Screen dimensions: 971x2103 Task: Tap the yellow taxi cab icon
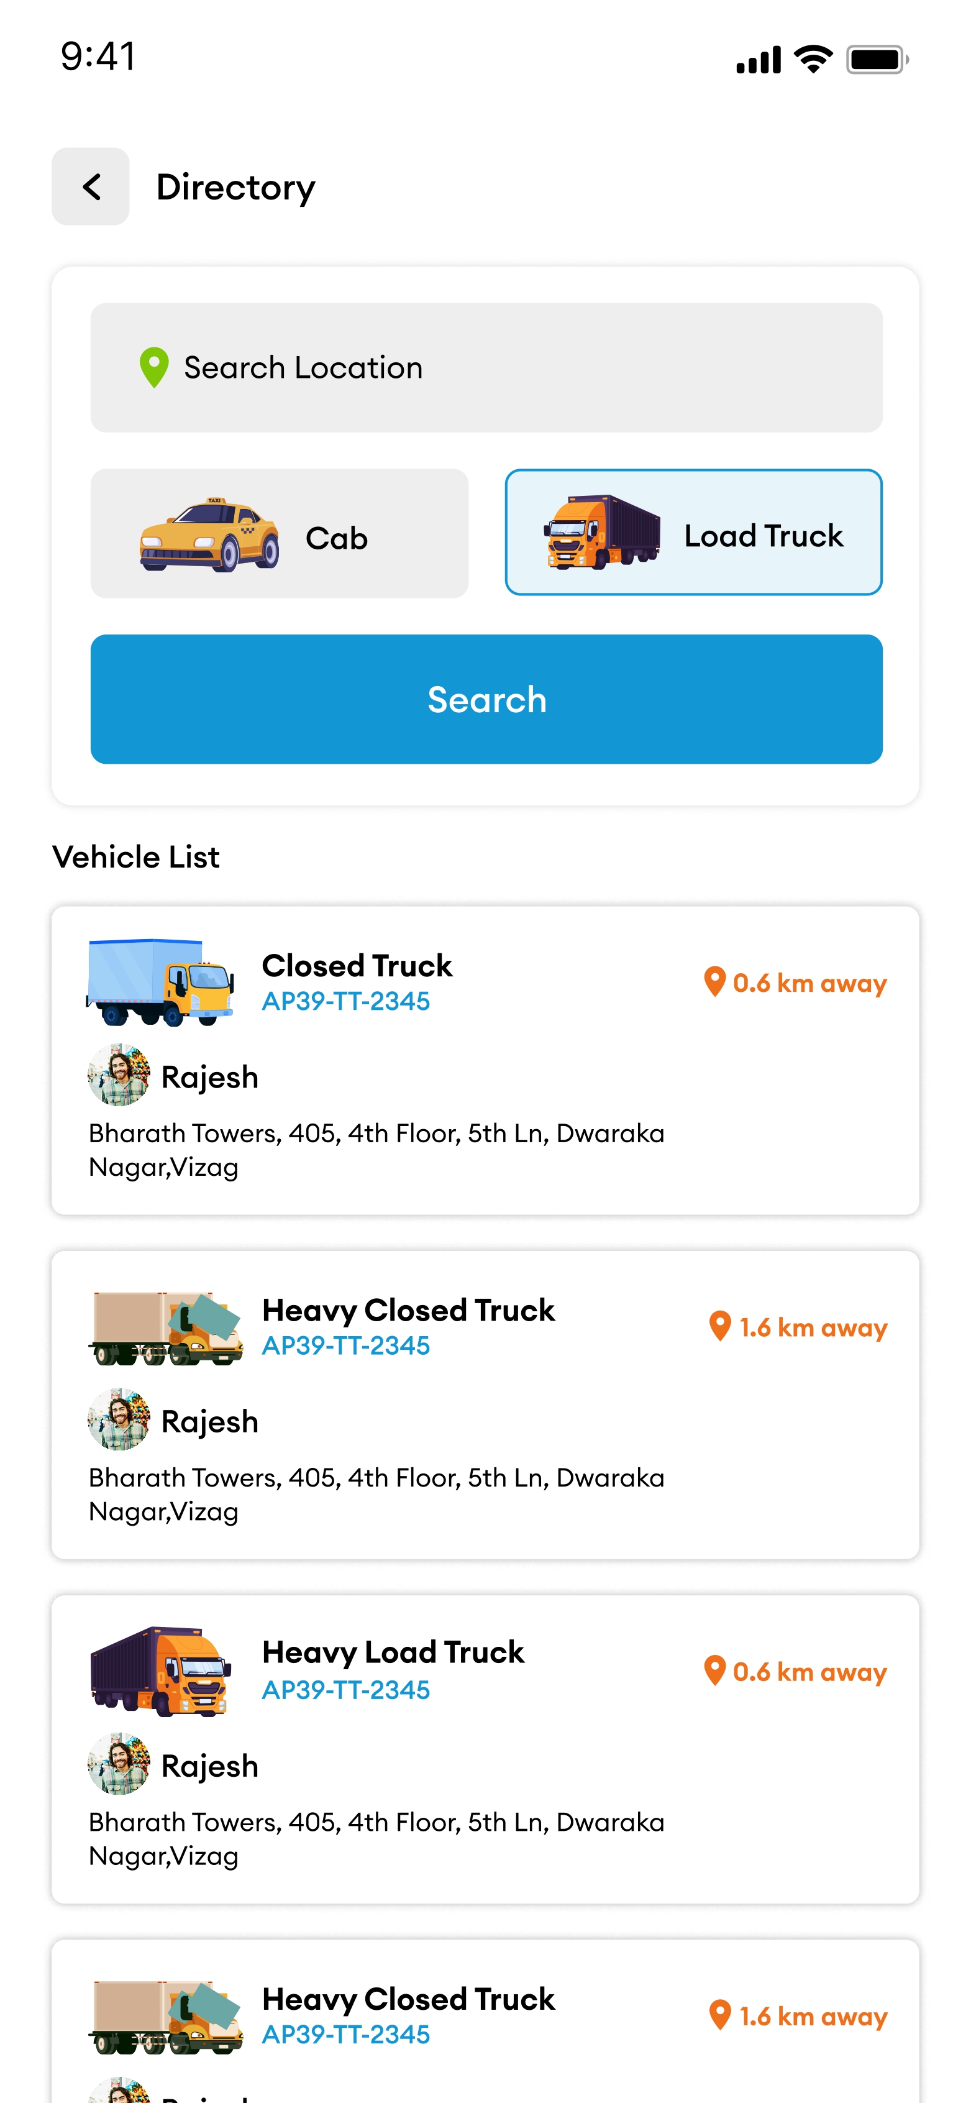[x=209, y=534]
